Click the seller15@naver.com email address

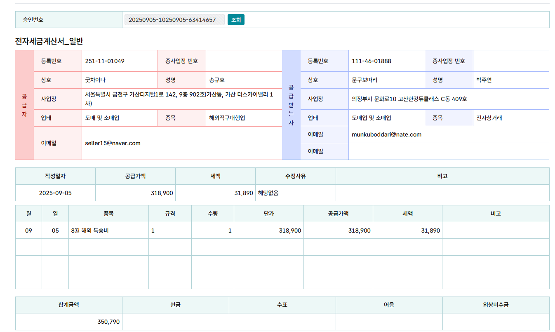click(x=113, y=143)
